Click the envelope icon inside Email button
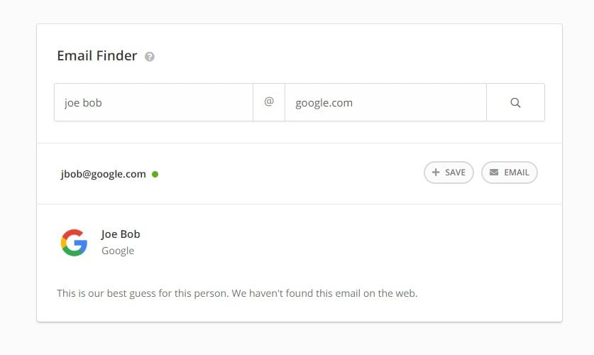This screenshot has height=355, width=594. [494, 173]
